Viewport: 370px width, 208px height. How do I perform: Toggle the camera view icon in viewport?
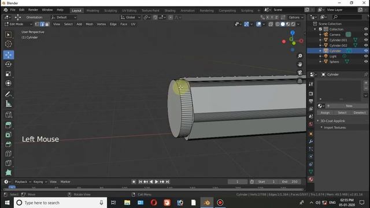pyautogui.click(x=299, y=72)
